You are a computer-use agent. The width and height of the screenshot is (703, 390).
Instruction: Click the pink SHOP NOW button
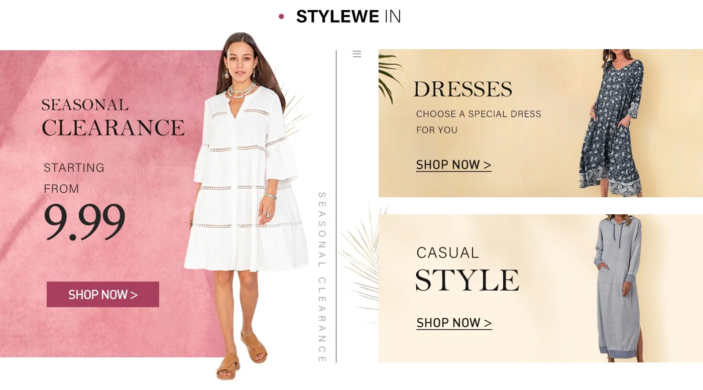(x=103, y=294)
